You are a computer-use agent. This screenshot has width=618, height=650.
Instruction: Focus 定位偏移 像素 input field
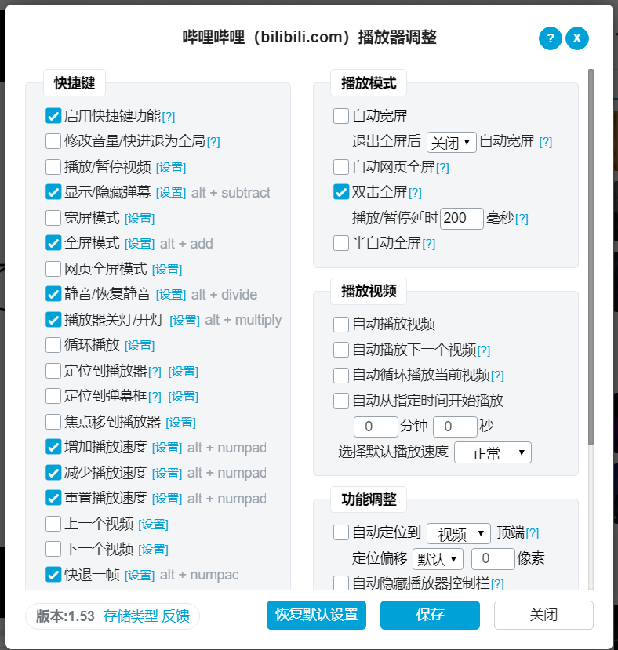[x=493, y=559]
